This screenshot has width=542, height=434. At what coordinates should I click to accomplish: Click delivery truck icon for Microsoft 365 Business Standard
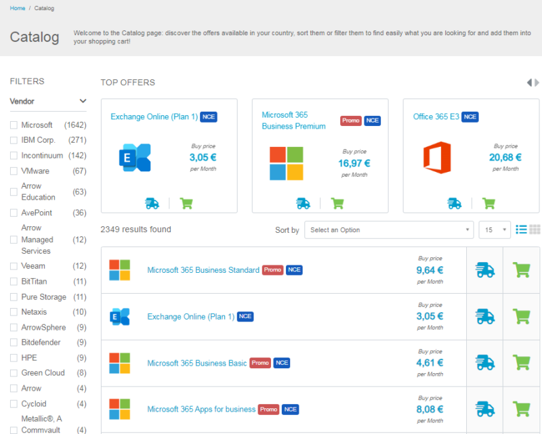click(x=485, y=270)
